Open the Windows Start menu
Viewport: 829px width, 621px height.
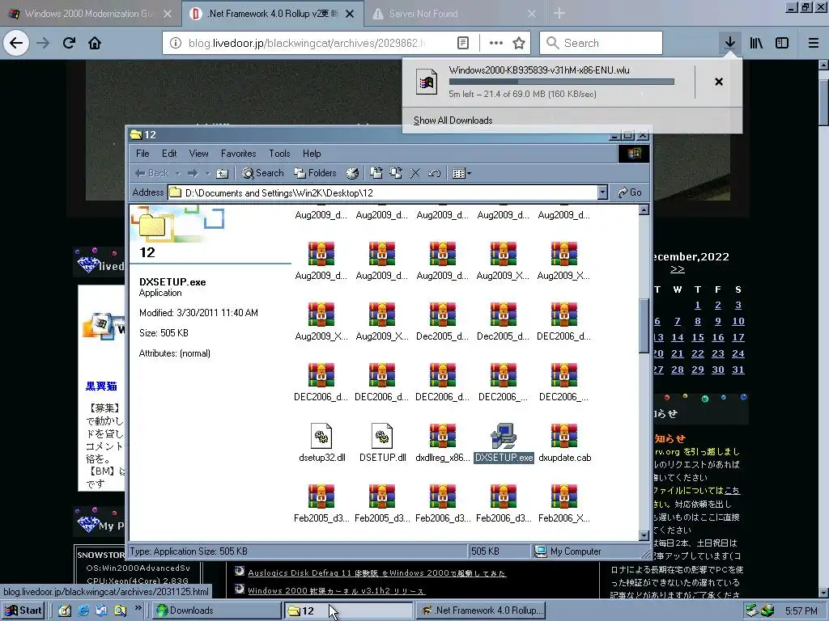point(23,610)
